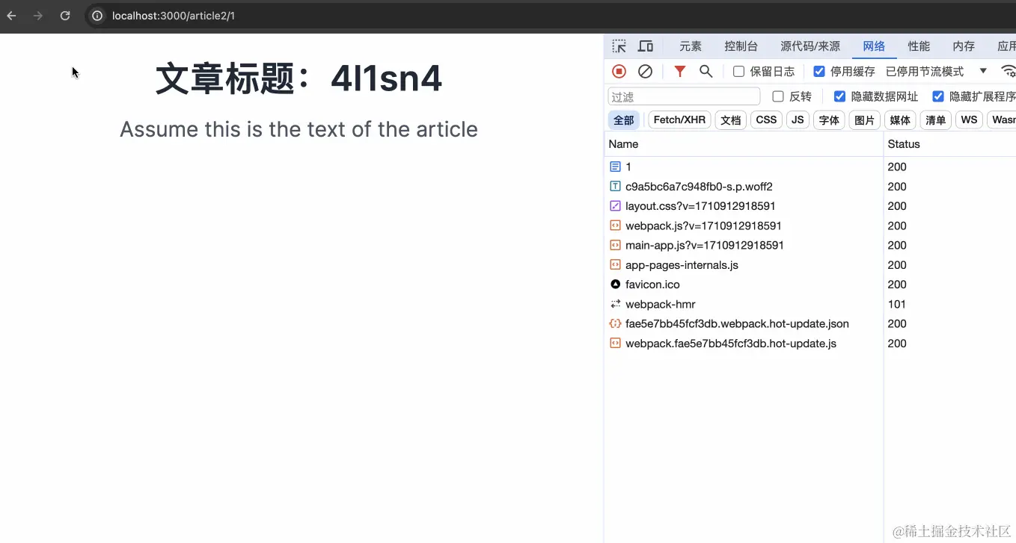
Task: Reload the page with the refresh icon
Action: tap(65, 15)
